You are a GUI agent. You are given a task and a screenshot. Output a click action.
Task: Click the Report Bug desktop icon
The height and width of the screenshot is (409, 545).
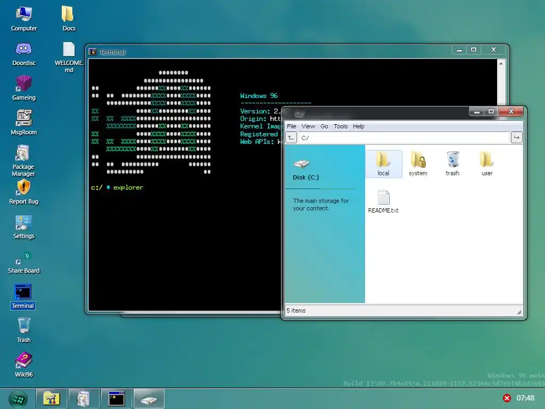click(23, 192)
